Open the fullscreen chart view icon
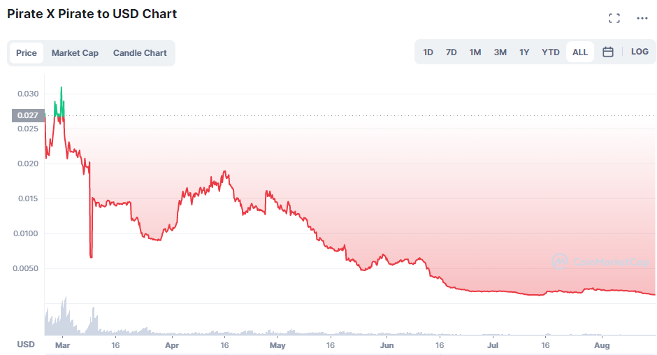Screen dimensions: 657x355 click(x=614, y=18)
